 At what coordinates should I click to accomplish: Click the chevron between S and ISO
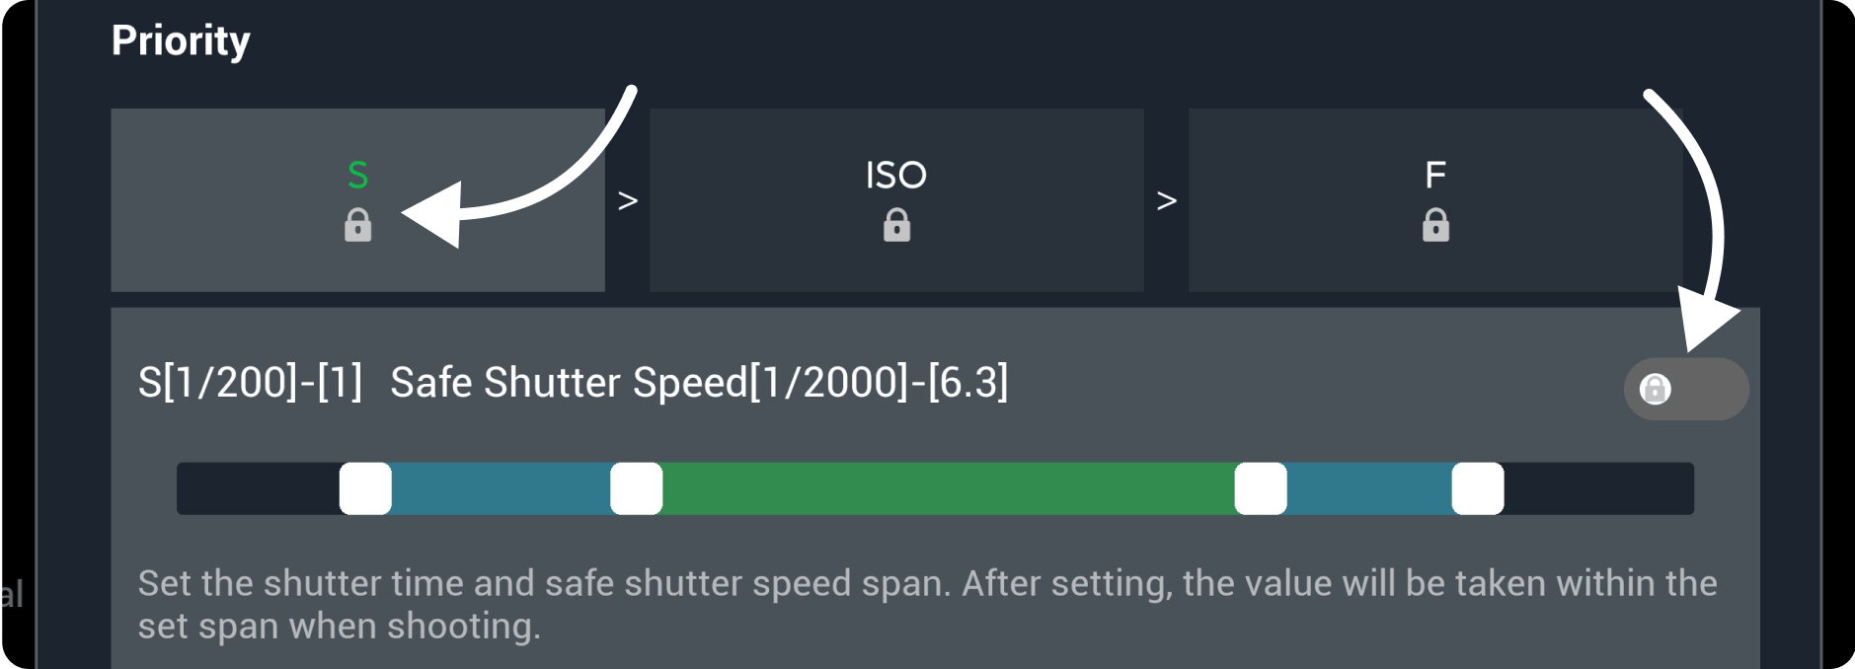tap(628, 201)
